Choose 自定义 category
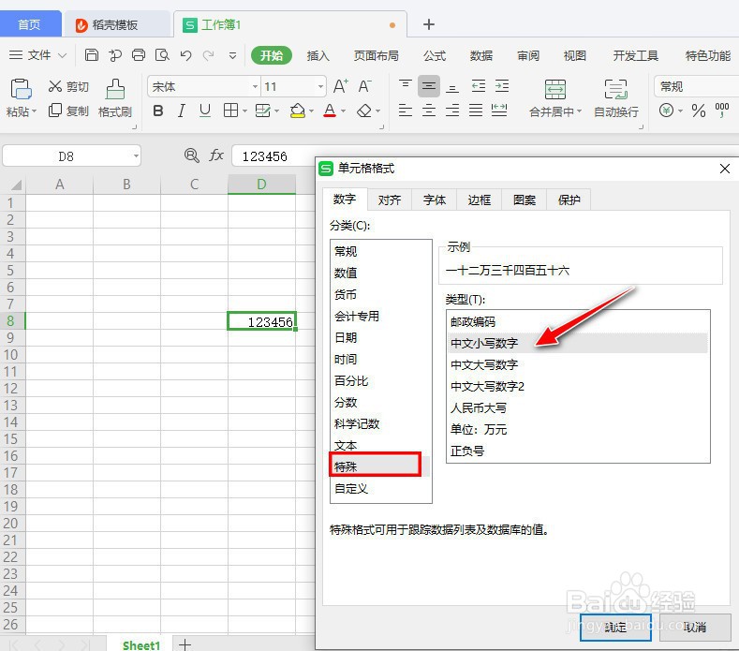This screenshot has width=739, height=651. (380, 488)
